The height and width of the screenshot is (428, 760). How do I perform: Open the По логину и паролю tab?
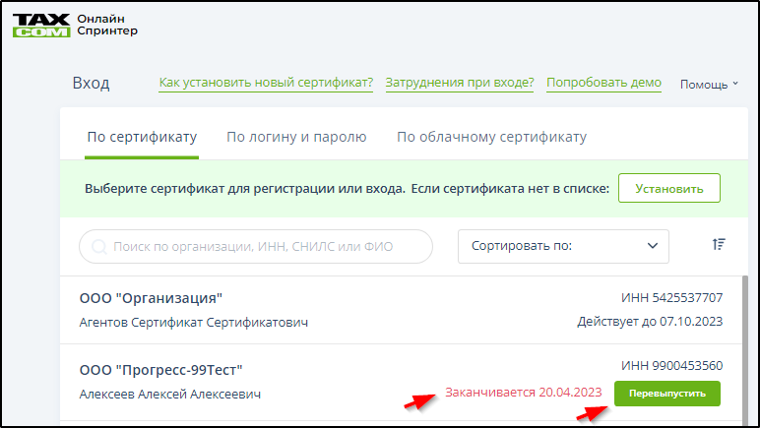click(296, 137)
